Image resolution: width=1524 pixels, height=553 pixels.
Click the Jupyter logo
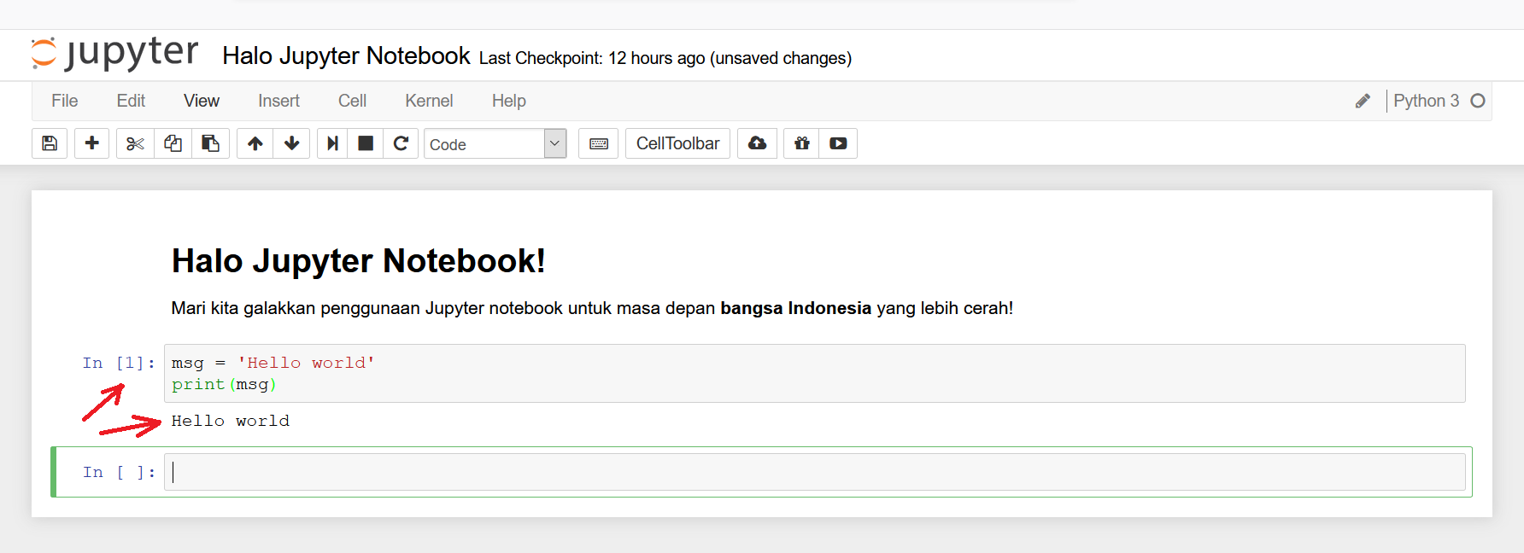[x=114, y=54]
